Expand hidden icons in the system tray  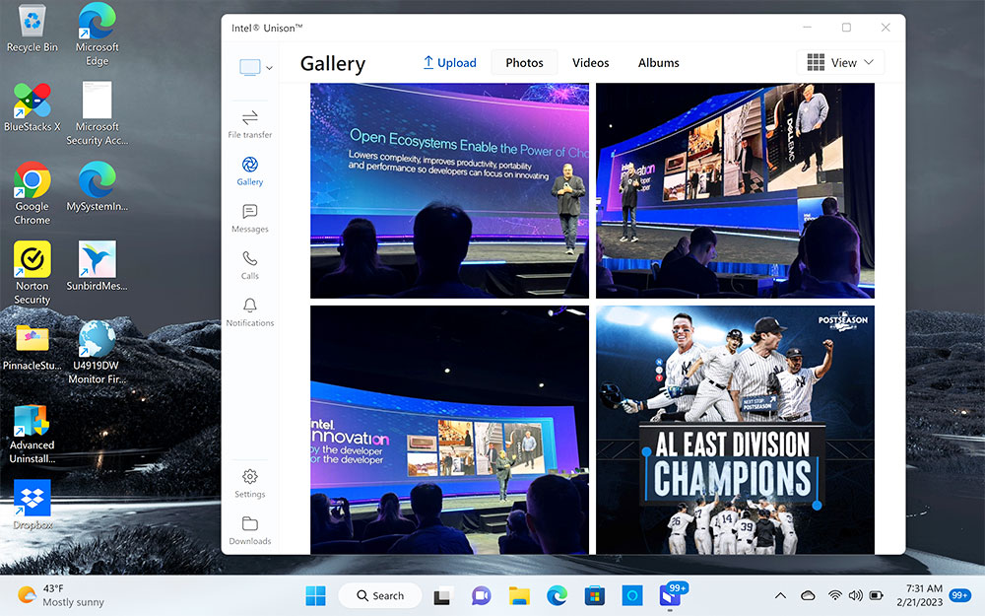(780, 595)
